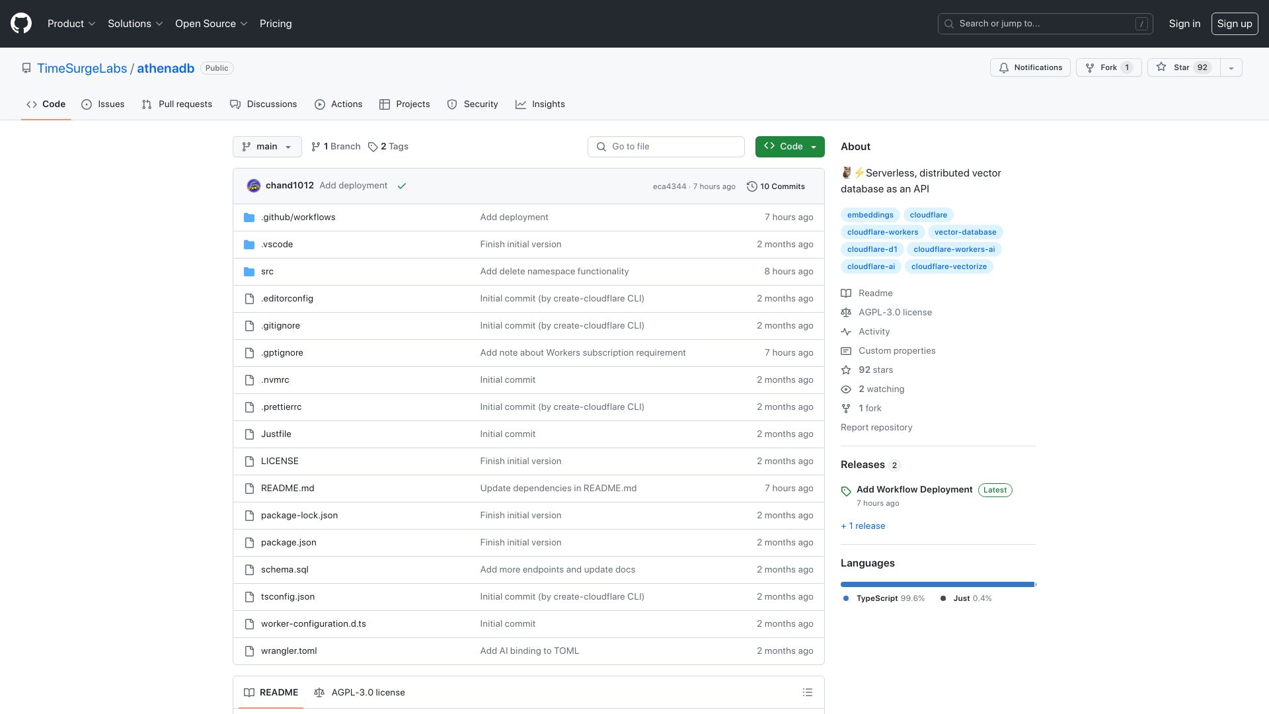
Task: Expand the Open Source menu
Action: (211, 24)
